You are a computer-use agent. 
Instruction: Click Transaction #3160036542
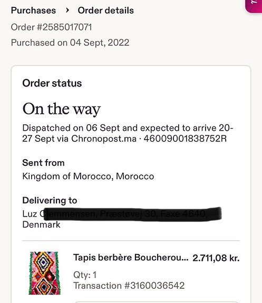pos(129,286)
